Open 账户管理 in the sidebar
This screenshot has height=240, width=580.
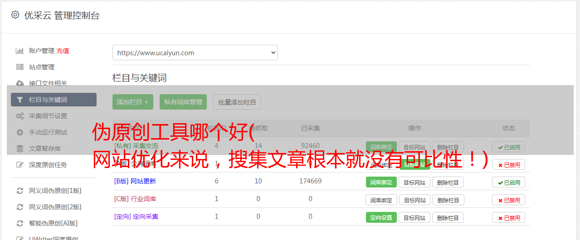[42, 51]
